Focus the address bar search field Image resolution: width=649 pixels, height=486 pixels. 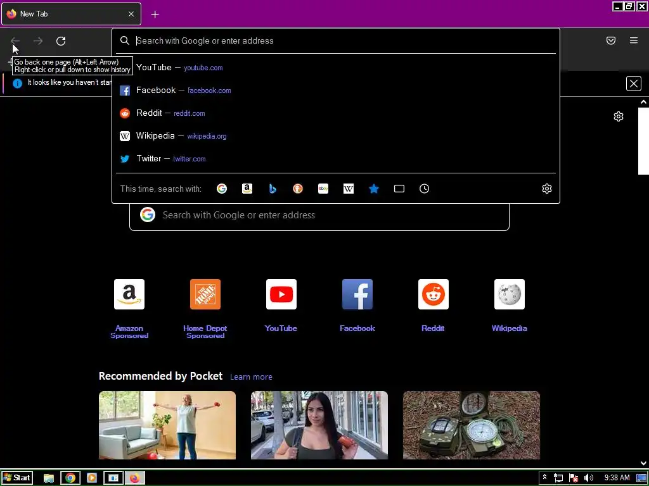tap(335, 40)
